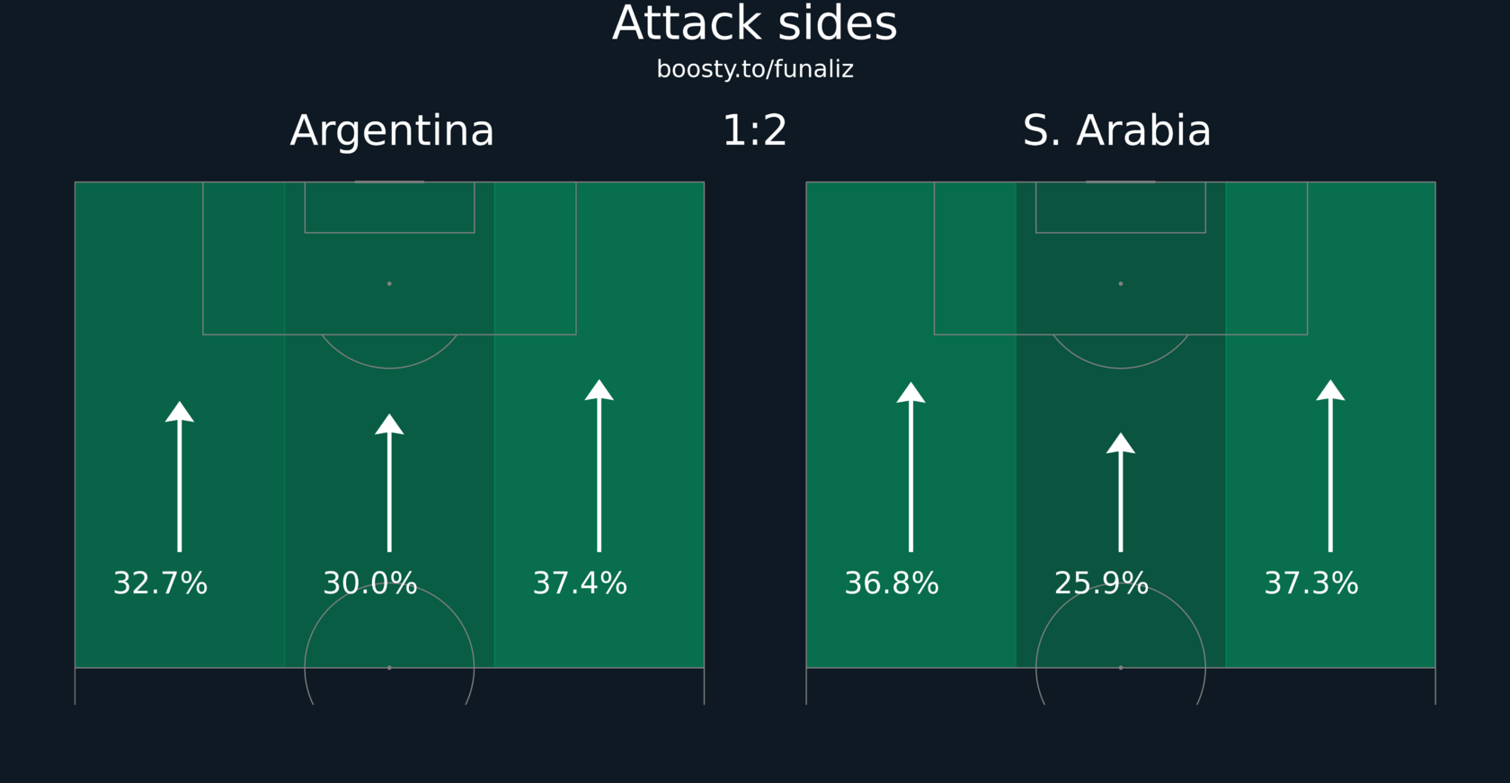Click the penalty spot on Argentina pitch
Image resolution: width=1510 pixels, height=783 pixels.
point(389,284)
